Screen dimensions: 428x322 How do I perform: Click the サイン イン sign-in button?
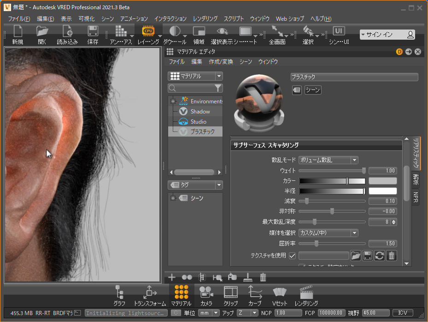(x=387, y=35)
